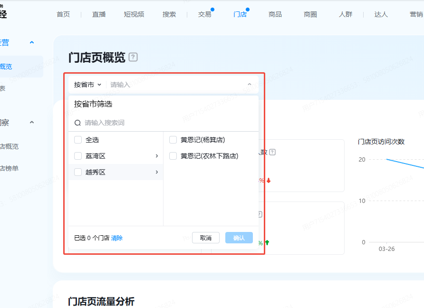Viewport: 424px width, 308px height.
Task: Click the 确认 button
Action: coord(239,238)
